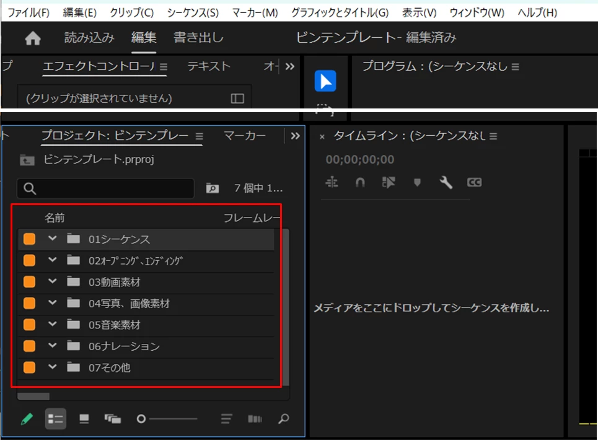Open the Effect Controls panel menu icon
This screenshot has width=598, height=440.
(x=164, y=67)
